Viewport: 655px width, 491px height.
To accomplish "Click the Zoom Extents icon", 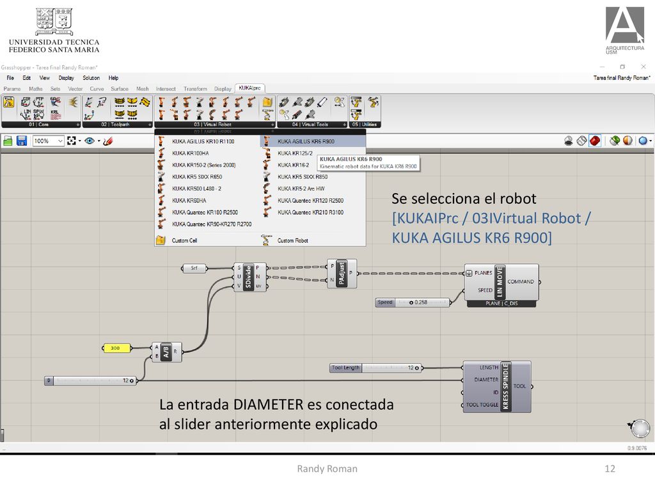I will 72,141.
